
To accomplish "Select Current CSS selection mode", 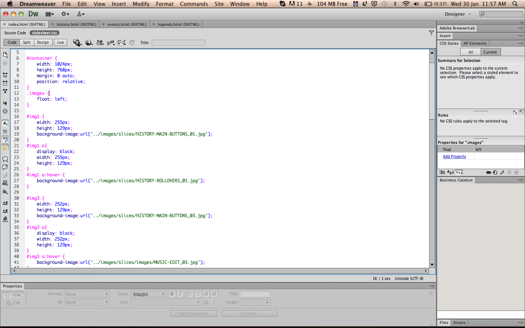I will [x=490, y=52].
